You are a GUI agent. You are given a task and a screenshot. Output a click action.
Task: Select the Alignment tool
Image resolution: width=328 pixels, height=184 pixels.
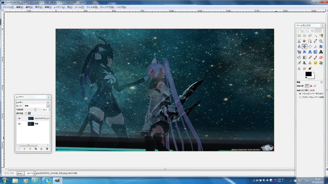310,47
